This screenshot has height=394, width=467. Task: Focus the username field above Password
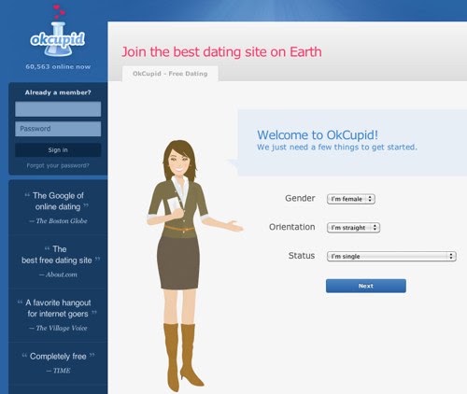[x=58, y=109]
